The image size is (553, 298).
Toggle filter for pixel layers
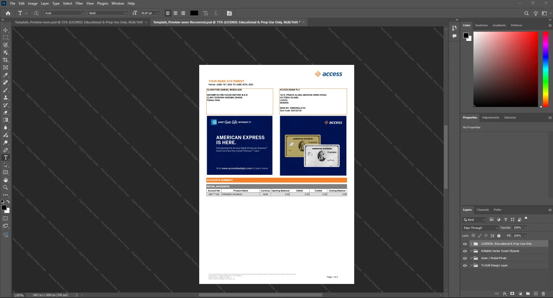click(x=491, y=219)
